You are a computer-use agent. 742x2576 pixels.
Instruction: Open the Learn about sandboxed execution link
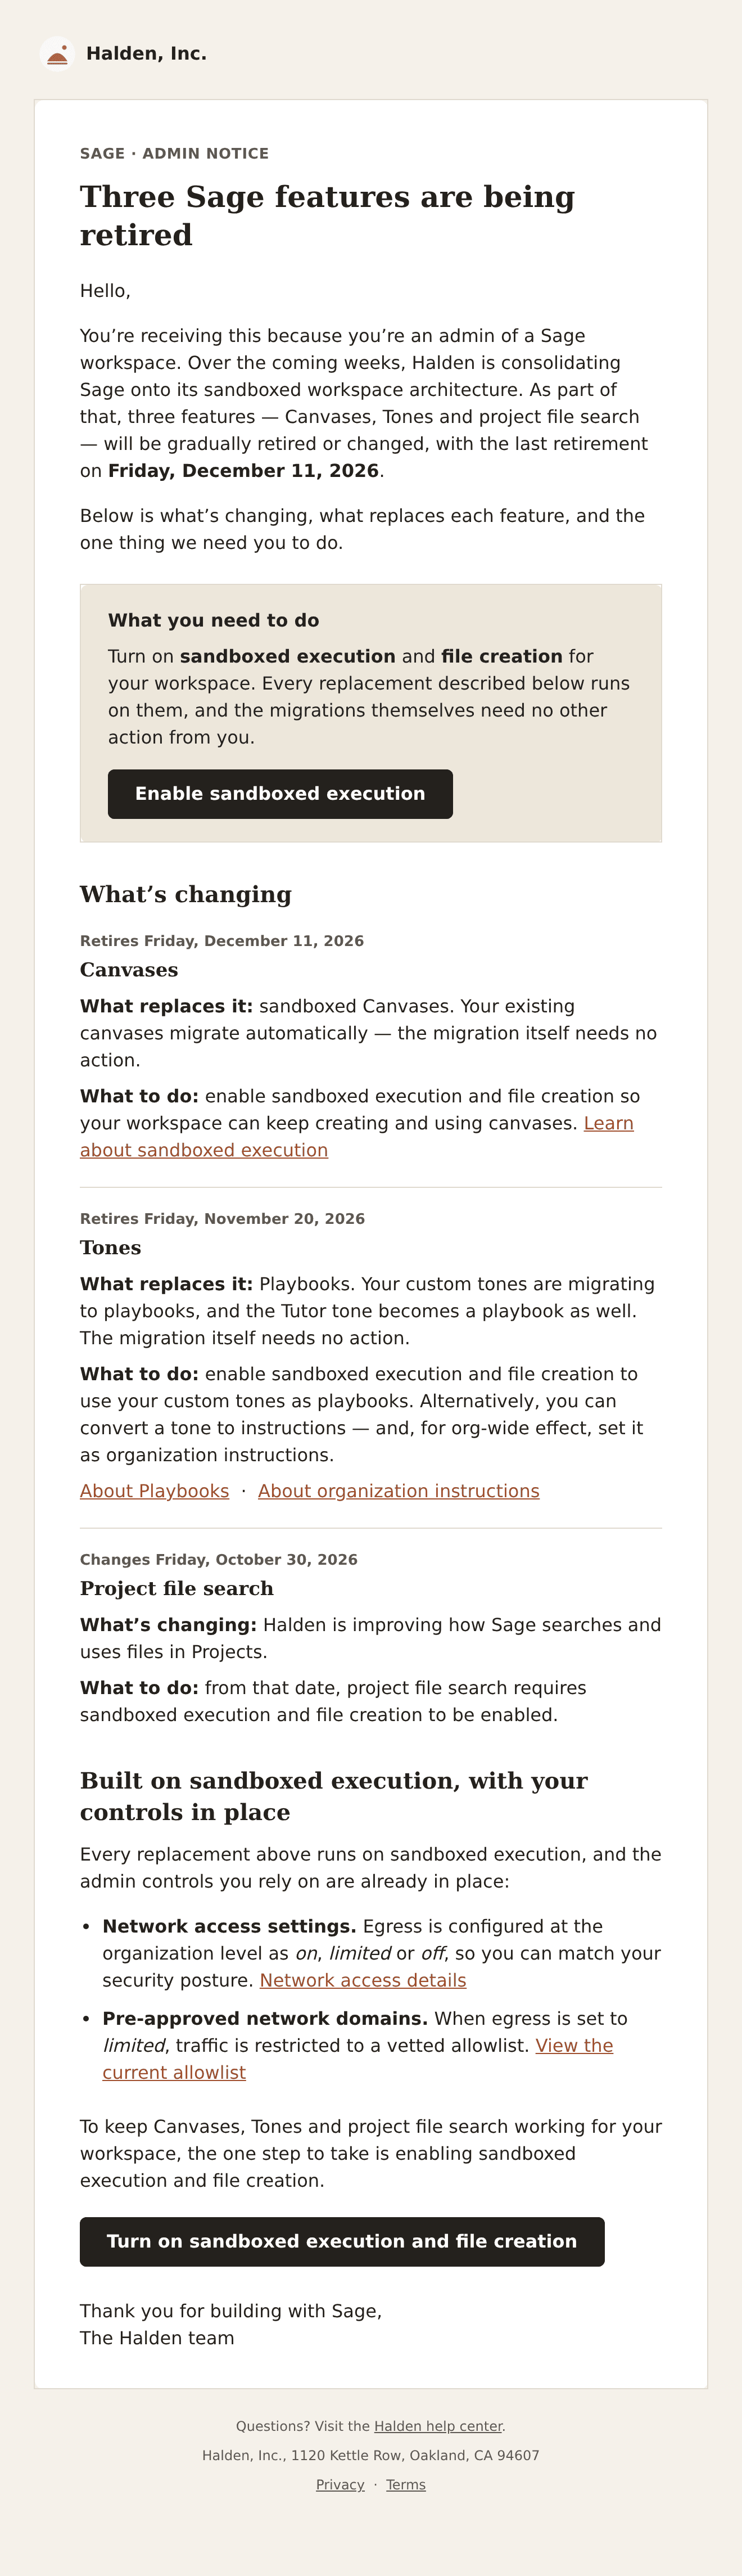tap(357, 1137)
